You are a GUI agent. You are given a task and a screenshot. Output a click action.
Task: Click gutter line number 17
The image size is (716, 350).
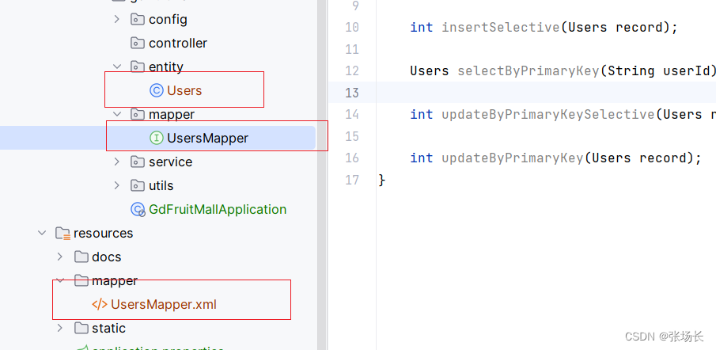tap(352, 180)
